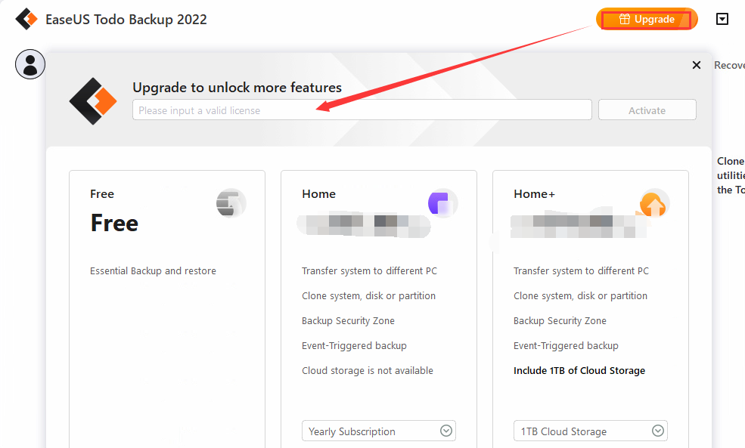The image size is (745, 448).
Task: Select the Free plan heading
Action: click(102, 194)
